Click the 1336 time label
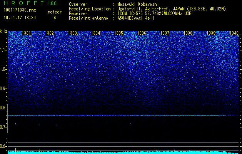This screenshot has height=154, width=242. point(142,33)
